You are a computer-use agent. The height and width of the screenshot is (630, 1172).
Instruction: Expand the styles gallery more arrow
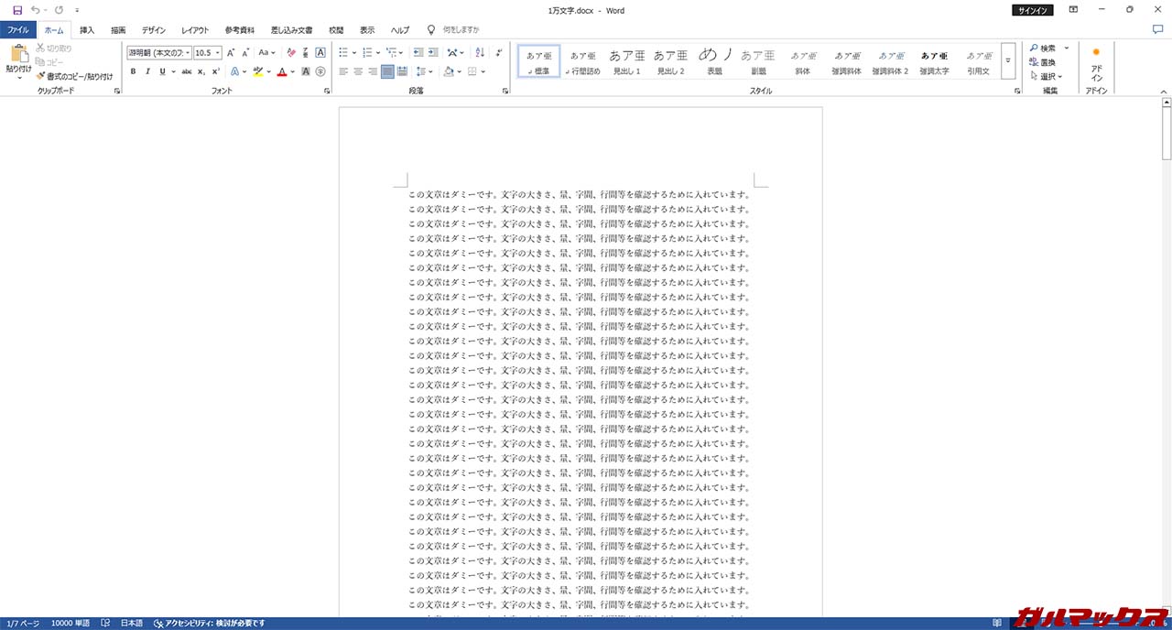(x=1008, y=61)
